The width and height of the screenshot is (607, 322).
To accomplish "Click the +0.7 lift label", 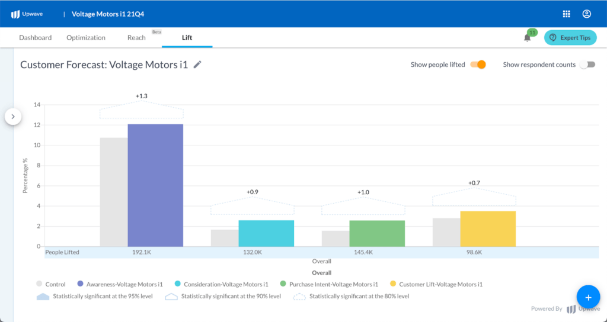I will pyautogui.click(x=474, y=183).
